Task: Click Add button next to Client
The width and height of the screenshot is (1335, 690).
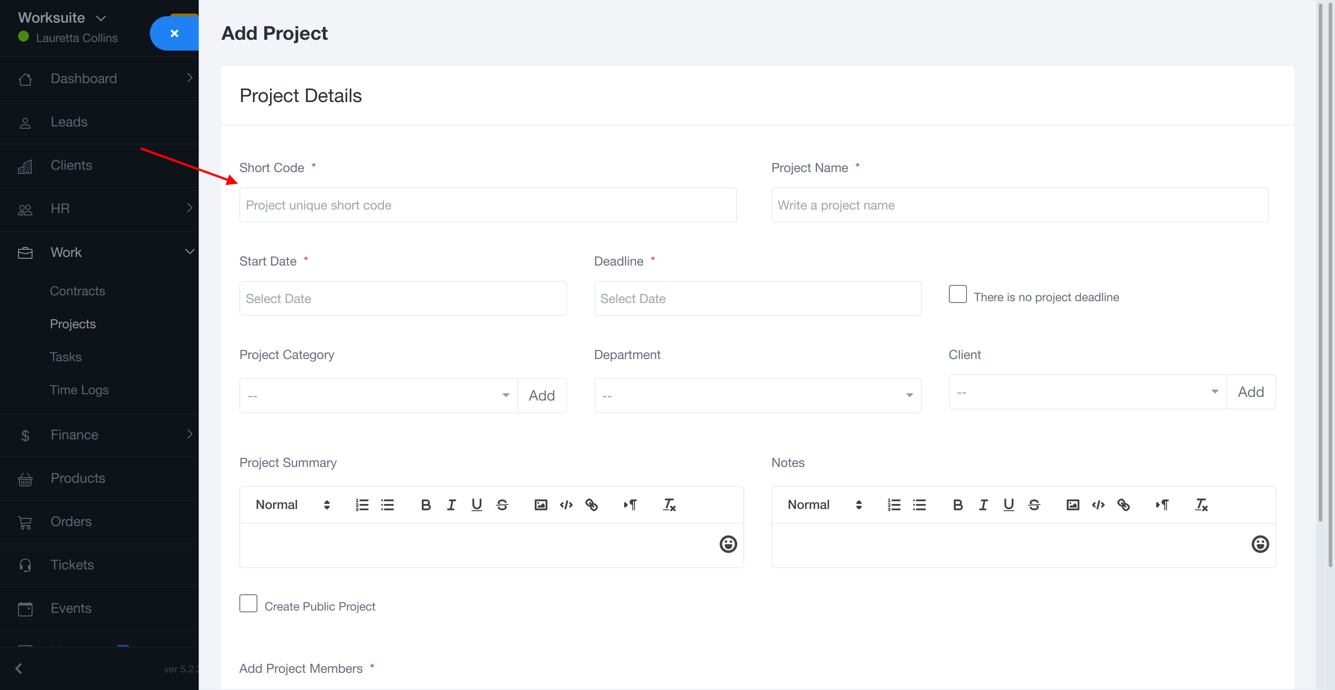Action: (1250, 392)
